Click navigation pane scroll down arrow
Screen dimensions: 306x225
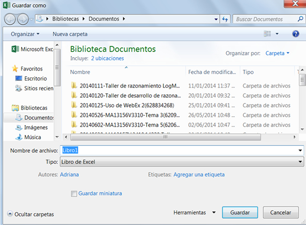coord(57,137)
